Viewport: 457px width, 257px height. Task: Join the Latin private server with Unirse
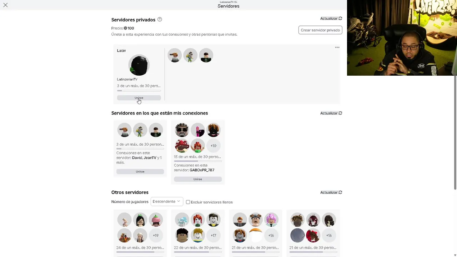(x=139, y=98)
